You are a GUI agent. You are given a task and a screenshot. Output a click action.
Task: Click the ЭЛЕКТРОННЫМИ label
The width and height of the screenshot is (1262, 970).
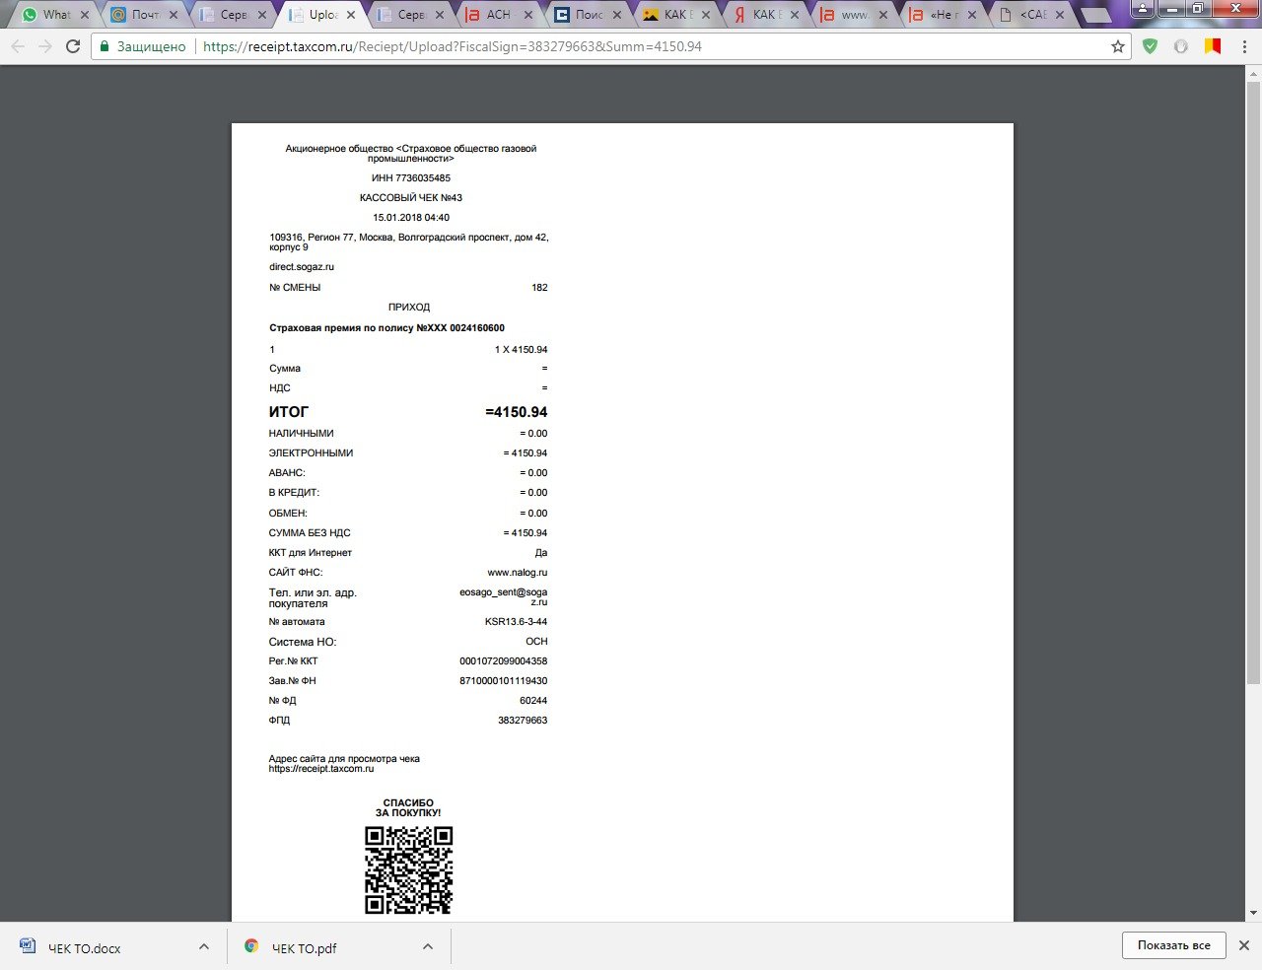pyautogui.click(x=311, y=453)
